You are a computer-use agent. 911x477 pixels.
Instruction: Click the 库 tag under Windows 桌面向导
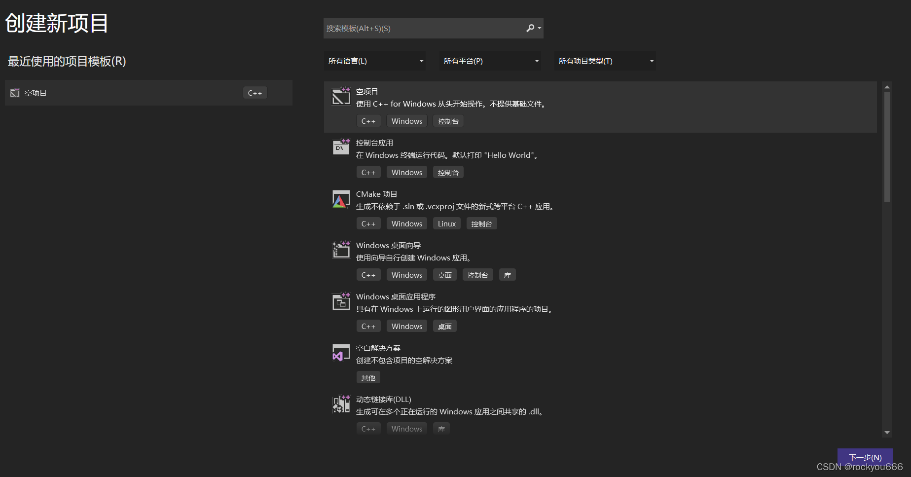(x=508, y=275)
